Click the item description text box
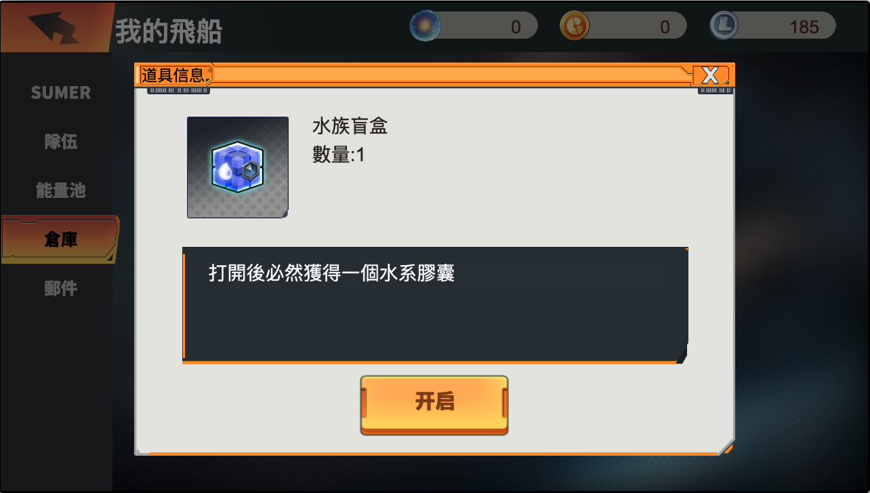 [x=435, y=304]
